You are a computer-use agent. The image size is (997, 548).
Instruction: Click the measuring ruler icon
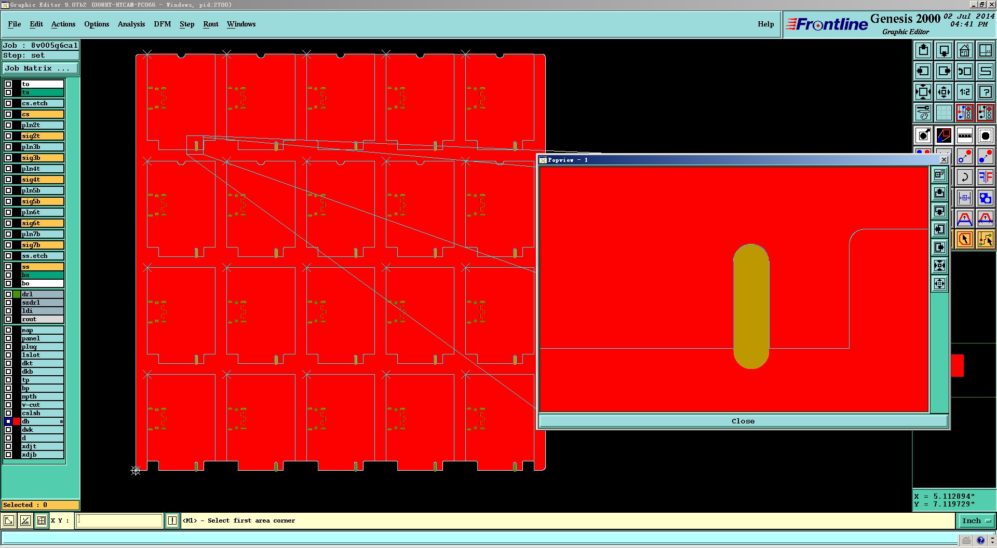[965, 136]
